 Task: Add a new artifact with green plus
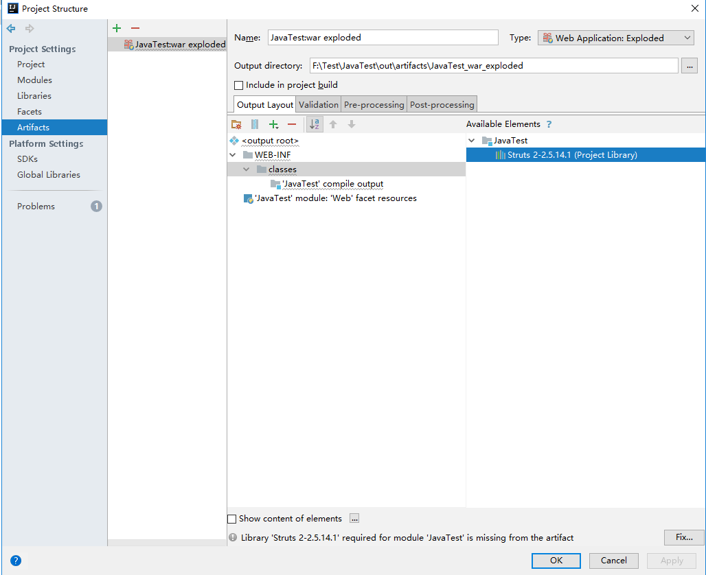117,28
